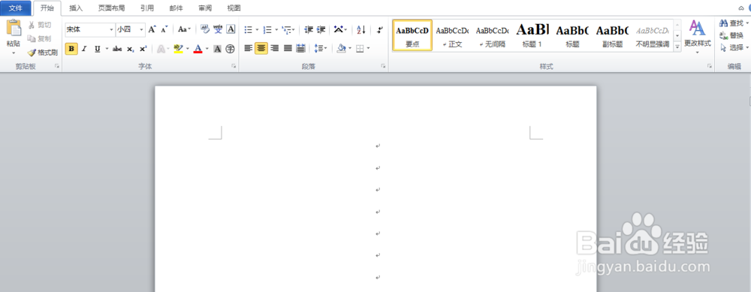This screenshot has width=751, height=292.
Task: Click the Phonetic Guide (文) icon
Action: click(x=218, y=29)
